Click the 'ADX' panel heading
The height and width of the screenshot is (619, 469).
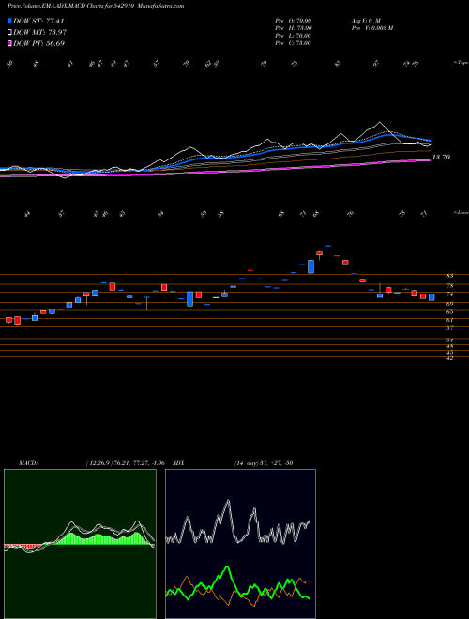(178, 463)
